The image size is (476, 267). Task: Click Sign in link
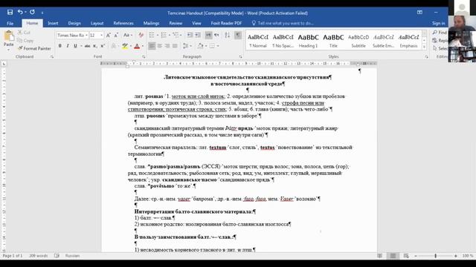coord(438,23)
